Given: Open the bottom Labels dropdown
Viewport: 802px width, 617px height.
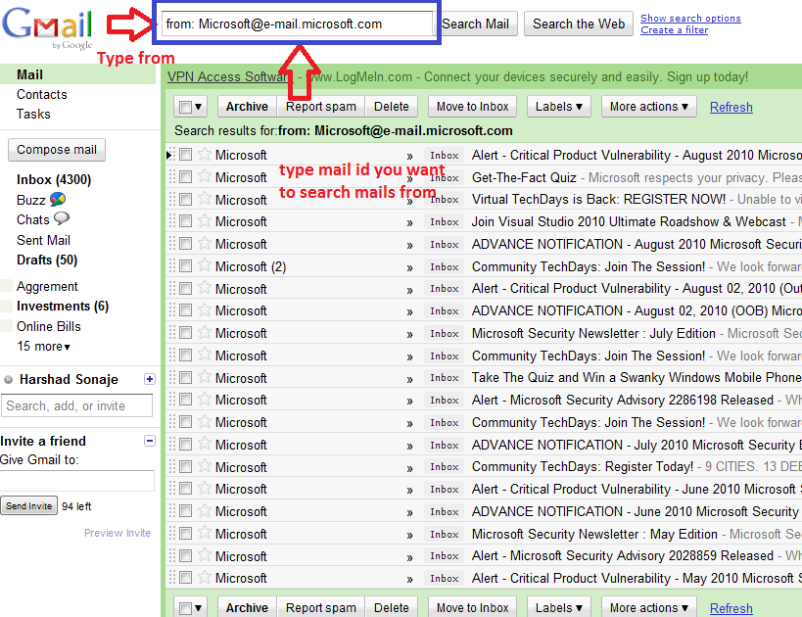Looking at the screenshot, I should pos(558,608).
